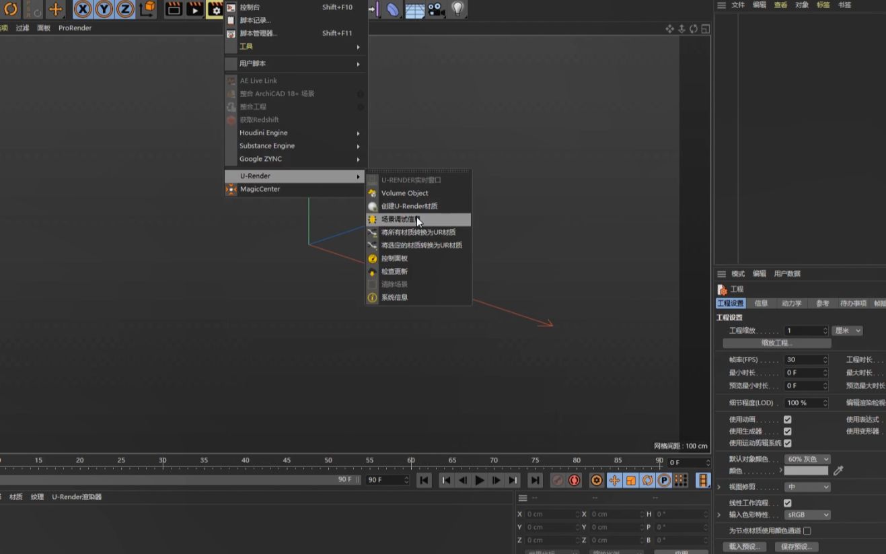Click the 保存预设 button
The width and height of the screenshot is (886, 554).
[796, 546]
